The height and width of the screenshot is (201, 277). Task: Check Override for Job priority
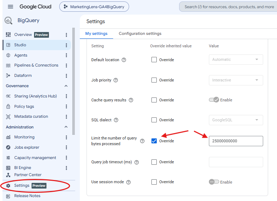pyautogui.click(x=154, y=80)
